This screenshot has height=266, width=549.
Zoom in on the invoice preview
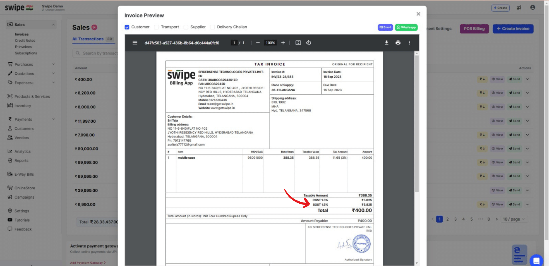click(283, 43)
